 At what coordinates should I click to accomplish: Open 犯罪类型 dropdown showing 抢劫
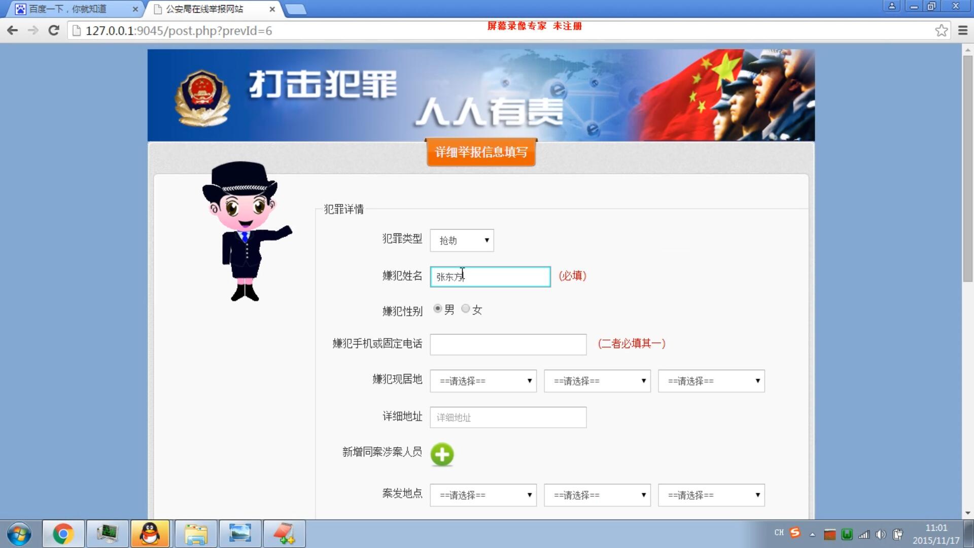[x=462, y=241]
